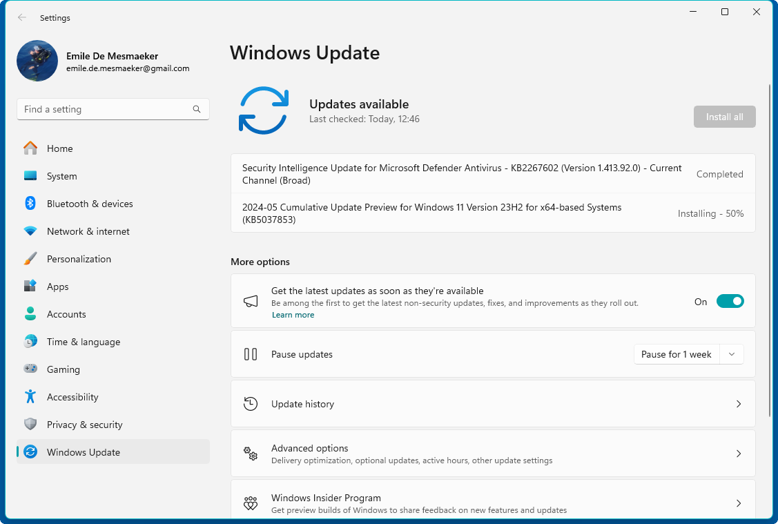Click the Advanced options gears icon

[251, 454]
